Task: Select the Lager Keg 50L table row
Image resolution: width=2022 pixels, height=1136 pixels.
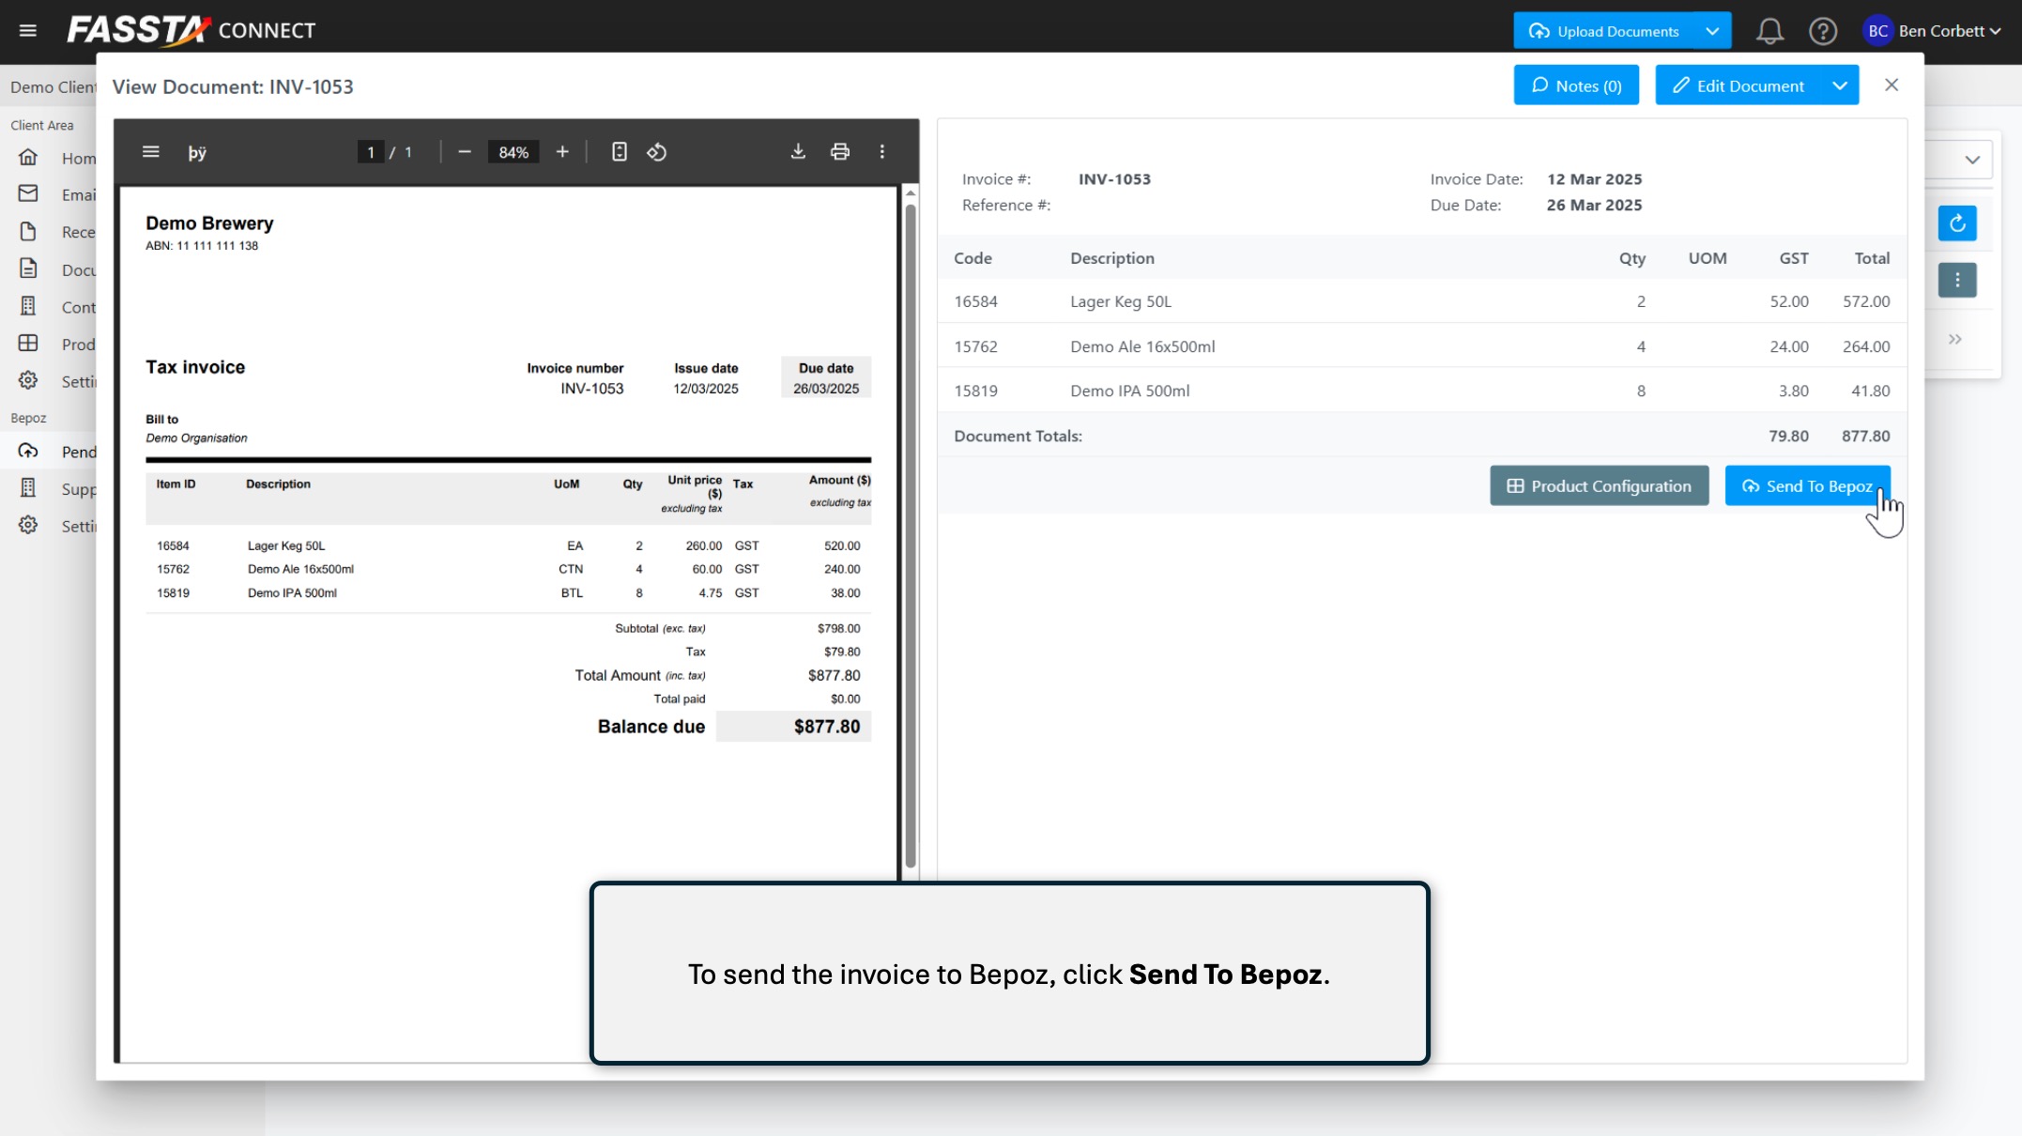Action: coord(1422,301)
